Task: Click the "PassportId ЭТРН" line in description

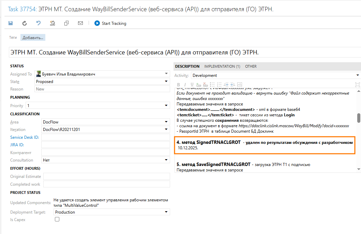Action: (x=225, y=131)
